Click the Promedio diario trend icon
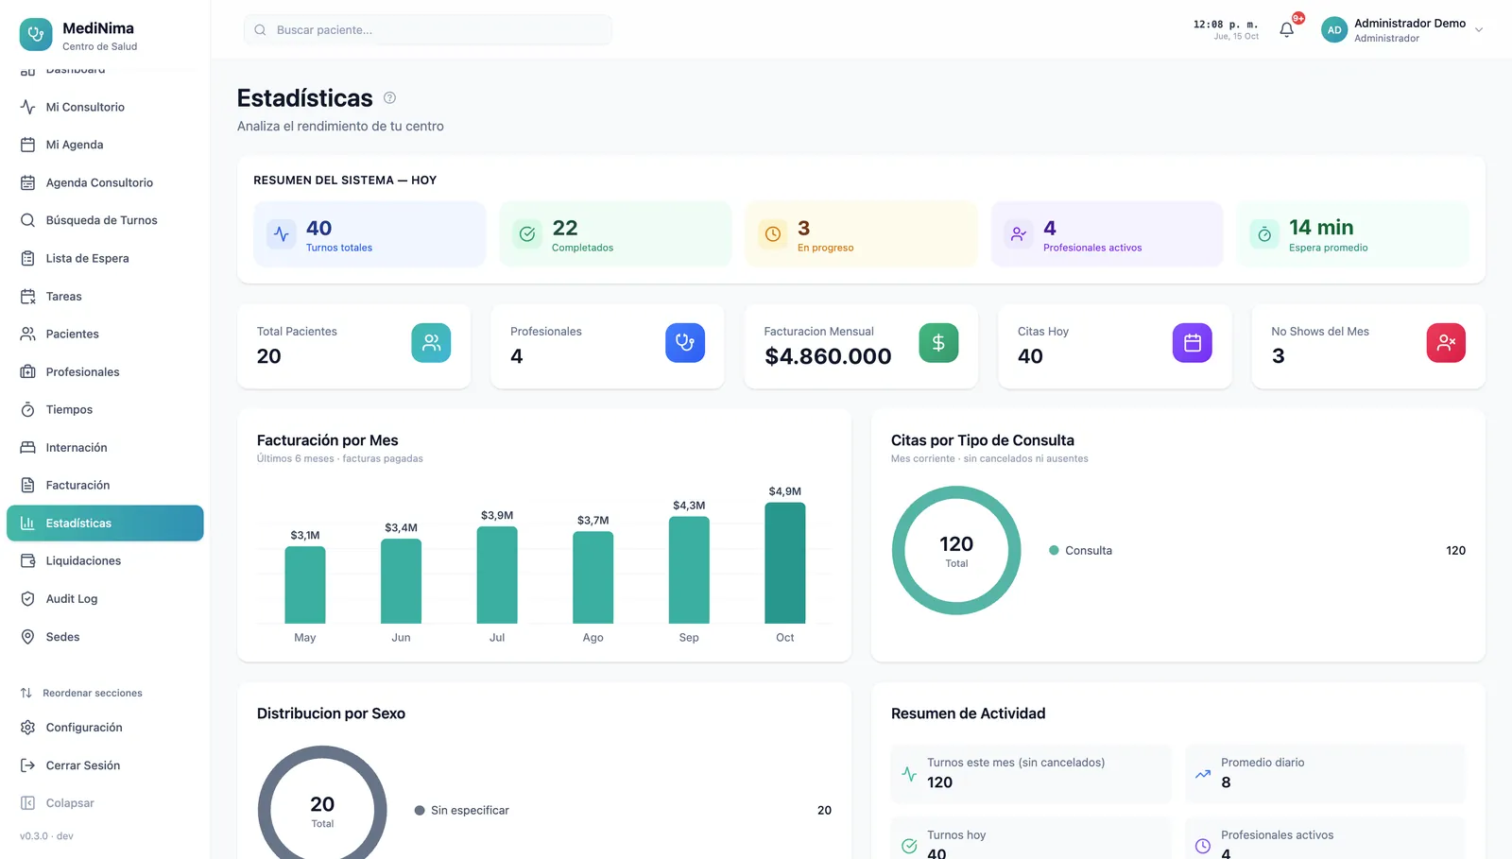This screenshot has height=859, width=1512. pos(1203,774)
